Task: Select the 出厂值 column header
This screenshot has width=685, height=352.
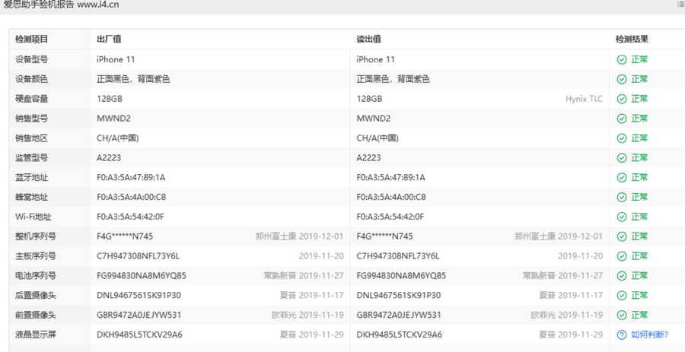Action: [x=109, y=40]
